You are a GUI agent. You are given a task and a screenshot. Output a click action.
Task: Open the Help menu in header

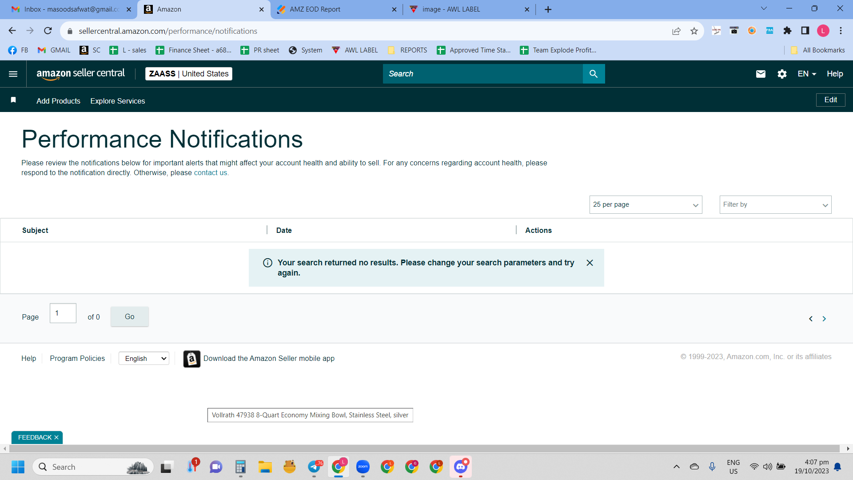coord(835,74)
